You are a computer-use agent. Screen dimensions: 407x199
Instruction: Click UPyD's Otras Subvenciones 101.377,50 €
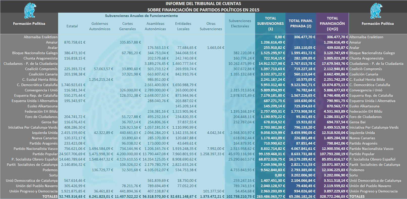(214, 191)
